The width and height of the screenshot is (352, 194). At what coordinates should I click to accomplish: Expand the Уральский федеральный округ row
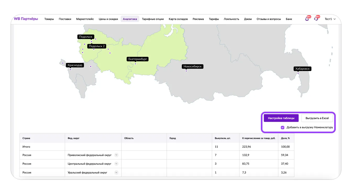[116, 173]
